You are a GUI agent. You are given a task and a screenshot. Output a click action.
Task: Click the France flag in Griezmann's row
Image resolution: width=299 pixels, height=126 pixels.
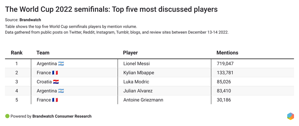55,100
